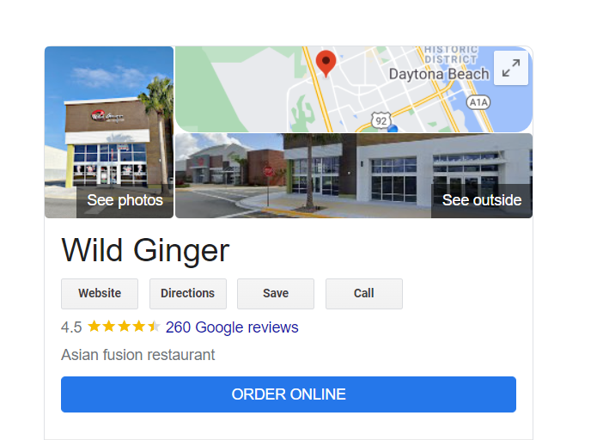609x440 pixels.
Task: Get Directions to Wild Ginger
Action: click(x=188, y=293)
